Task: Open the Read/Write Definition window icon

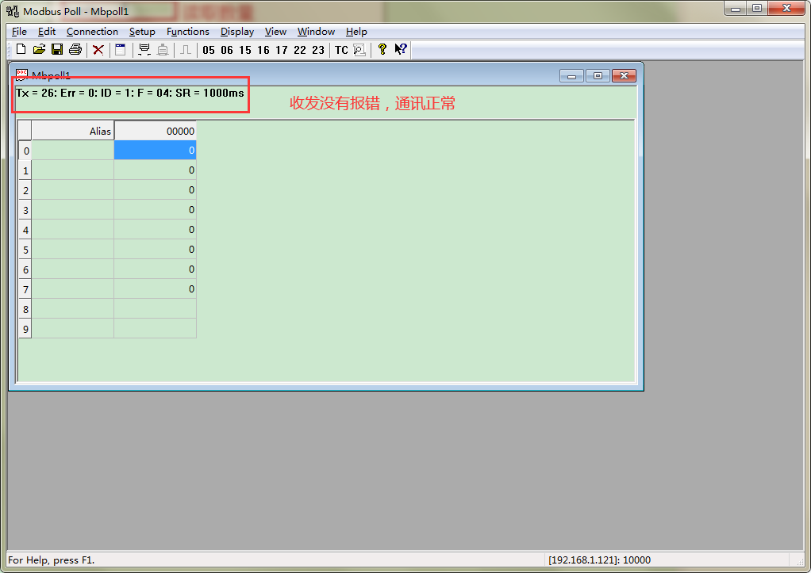Action: coord(120,49)
